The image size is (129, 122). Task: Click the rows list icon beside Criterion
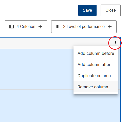pos(11,27)
